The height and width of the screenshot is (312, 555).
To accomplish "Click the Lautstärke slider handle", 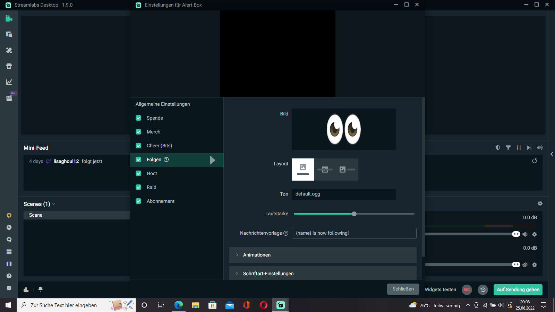I will (x=354, y=214).
